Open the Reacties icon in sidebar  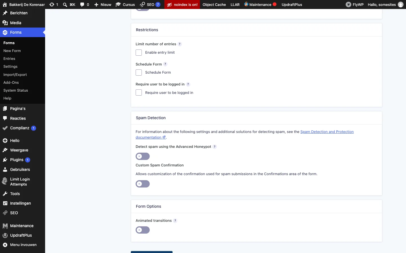click(5, 118)
